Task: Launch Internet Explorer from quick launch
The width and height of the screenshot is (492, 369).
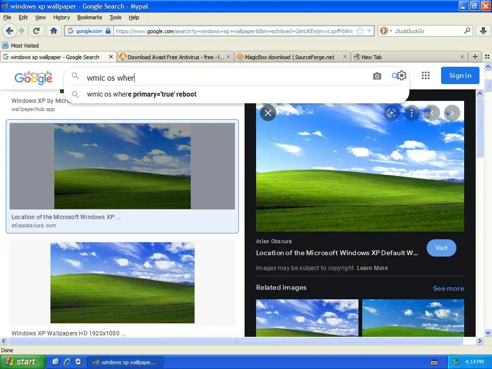Action: click(x=67, y=362)
